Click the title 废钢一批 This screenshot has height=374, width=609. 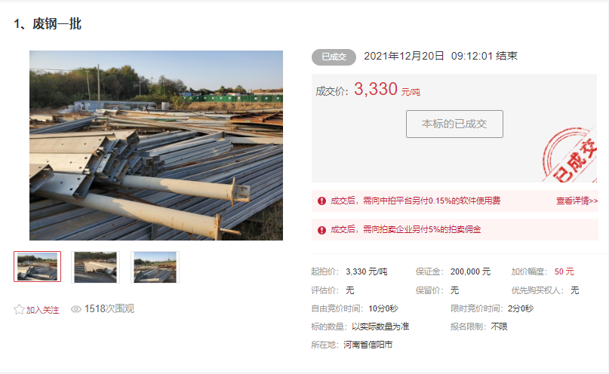tap(57, 24)
